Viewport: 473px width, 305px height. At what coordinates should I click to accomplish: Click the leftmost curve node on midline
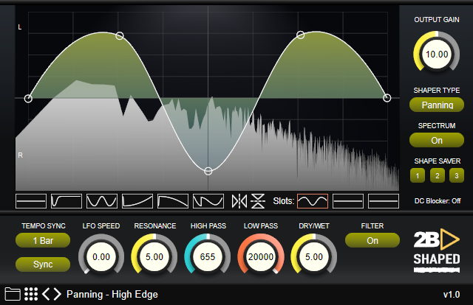click(28, 99)
